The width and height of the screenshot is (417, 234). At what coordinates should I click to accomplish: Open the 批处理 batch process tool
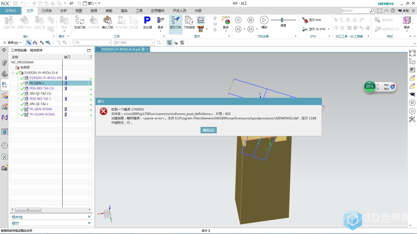147,22
